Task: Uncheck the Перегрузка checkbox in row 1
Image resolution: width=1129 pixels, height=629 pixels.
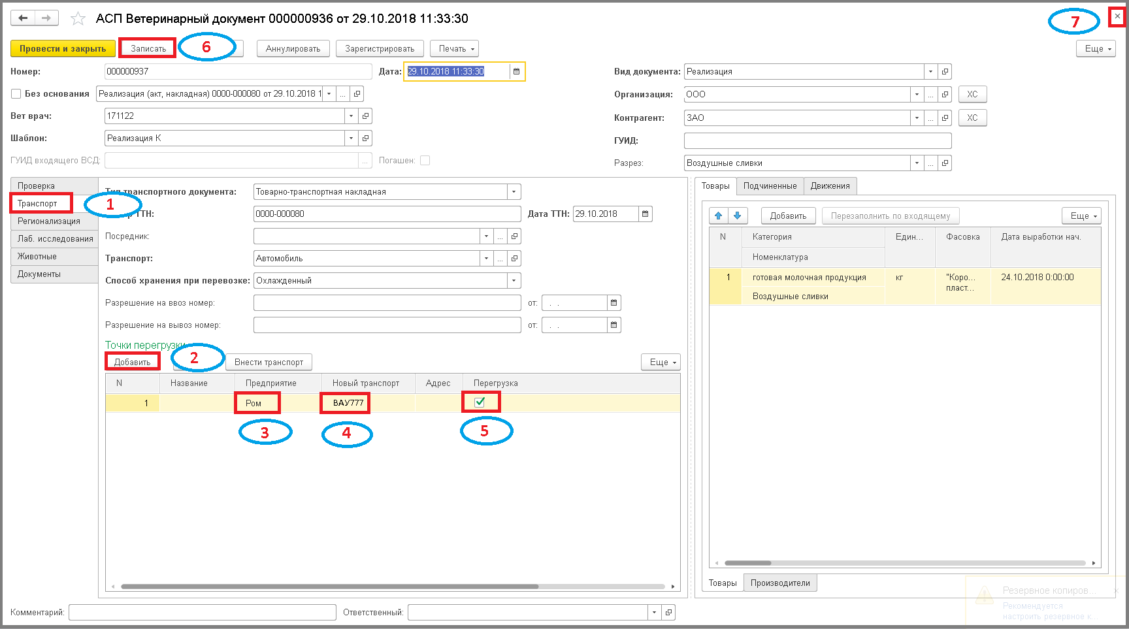Action: [480, 402]
